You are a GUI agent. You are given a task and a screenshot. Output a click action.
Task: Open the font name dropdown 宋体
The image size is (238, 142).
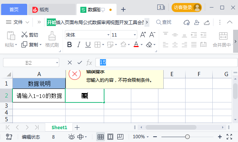tap(108, 35)
